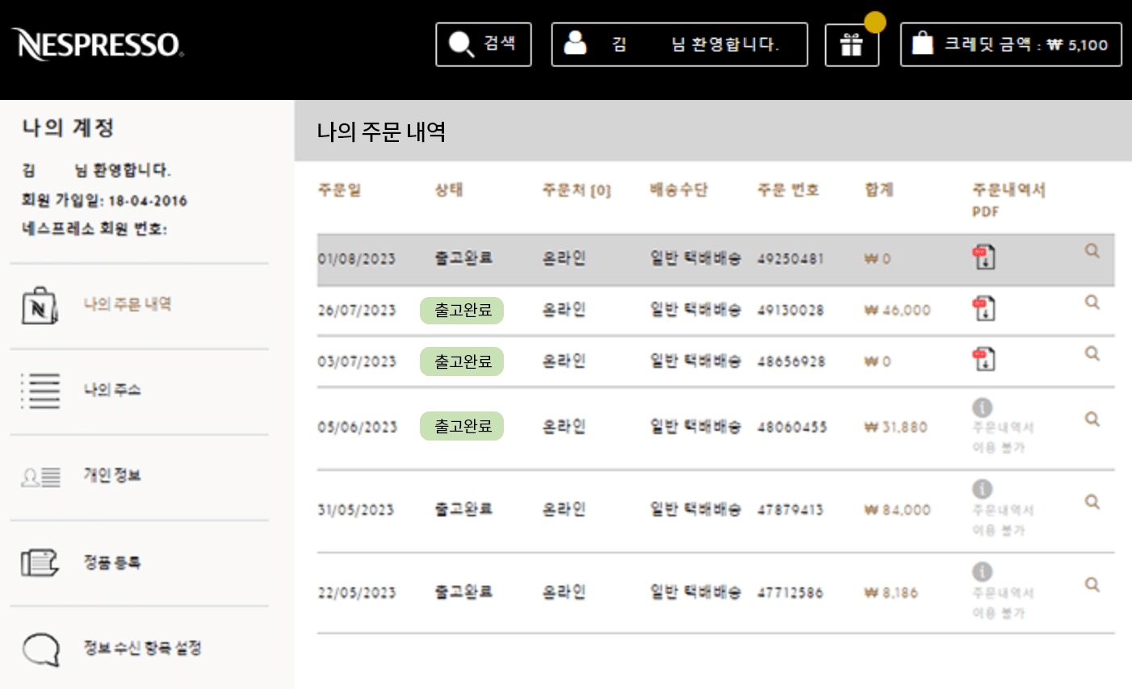Open the 크레딧 금액 shopping bag button

click(1010, 44)
